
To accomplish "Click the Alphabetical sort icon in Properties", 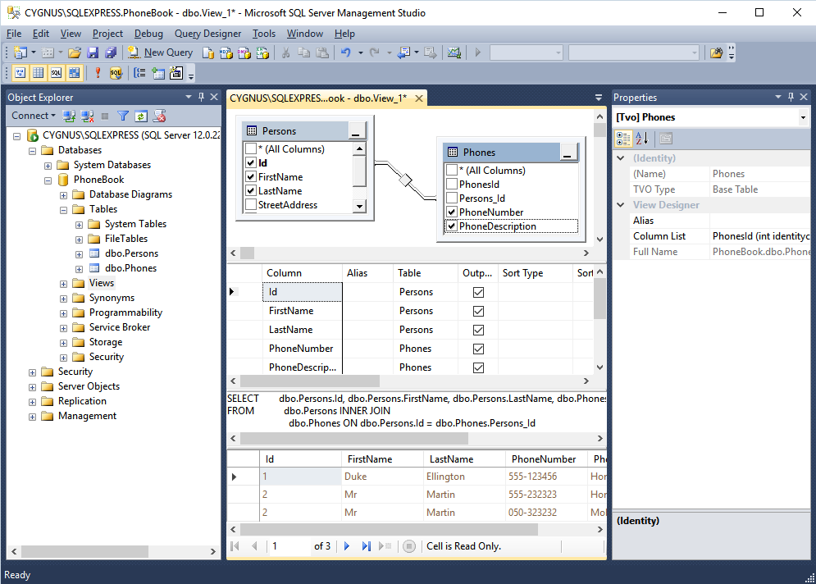I will tap(641, 138).
